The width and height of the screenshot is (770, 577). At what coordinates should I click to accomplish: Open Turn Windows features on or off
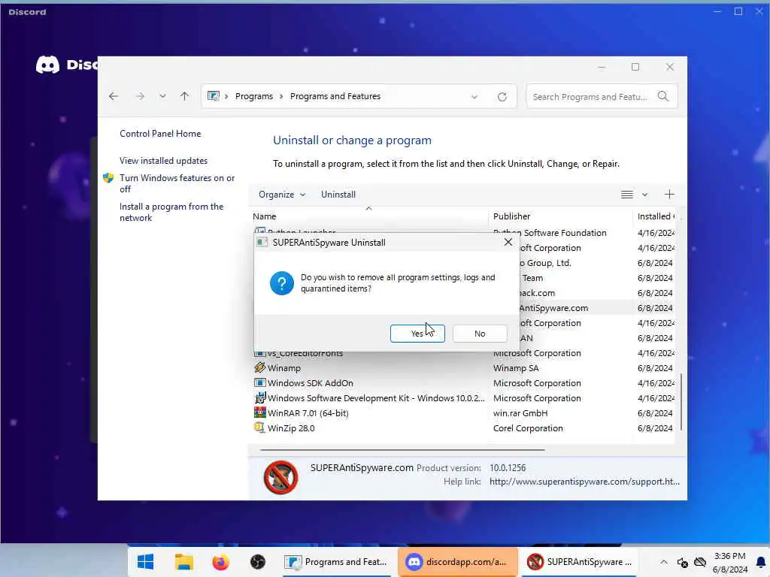[177, 183]
